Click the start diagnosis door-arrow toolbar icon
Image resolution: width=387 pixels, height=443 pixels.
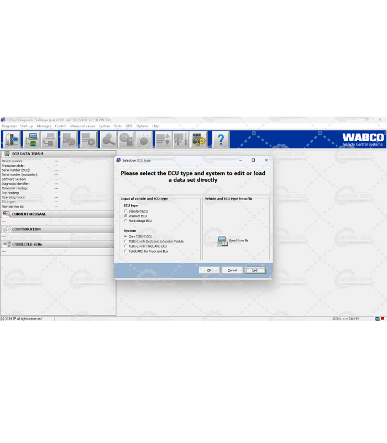pyautogui.click(x=11, y=140)
